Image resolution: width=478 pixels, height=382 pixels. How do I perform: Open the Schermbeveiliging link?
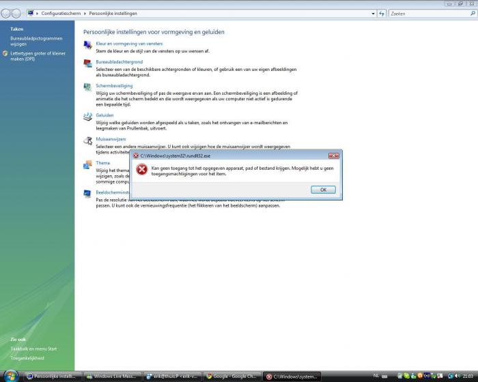tap(114, 85)
